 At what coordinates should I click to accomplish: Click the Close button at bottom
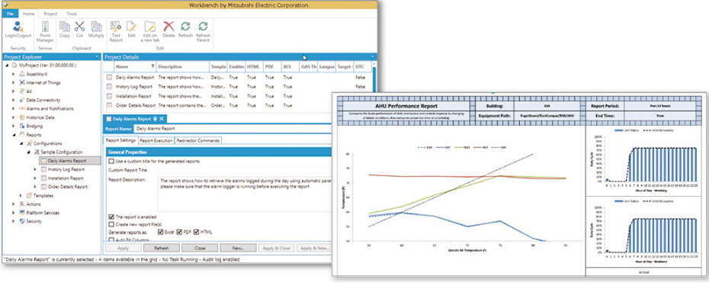(200, 248)
